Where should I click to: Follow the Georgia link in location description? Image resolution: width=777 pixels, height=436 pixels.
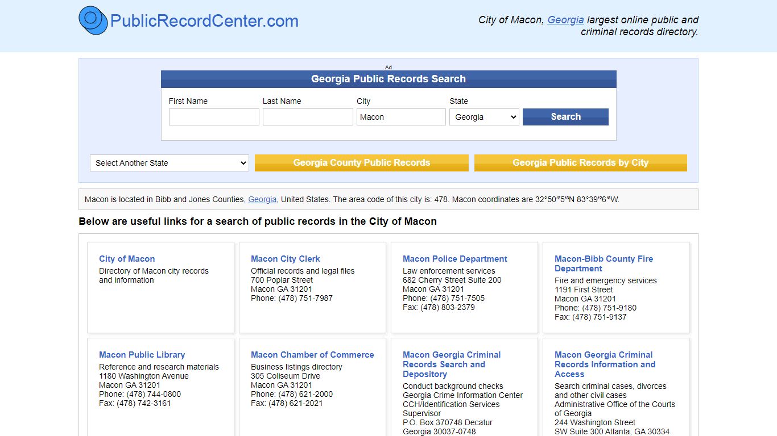point(262,199)
